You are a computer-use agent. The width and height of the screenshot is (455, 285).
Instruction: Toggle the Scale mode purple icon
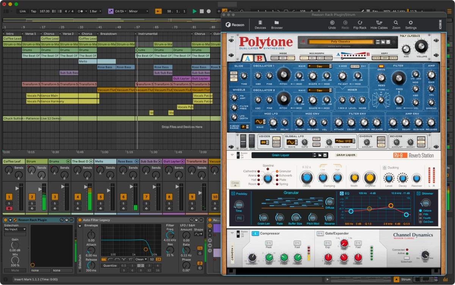(x=111, y=11)
